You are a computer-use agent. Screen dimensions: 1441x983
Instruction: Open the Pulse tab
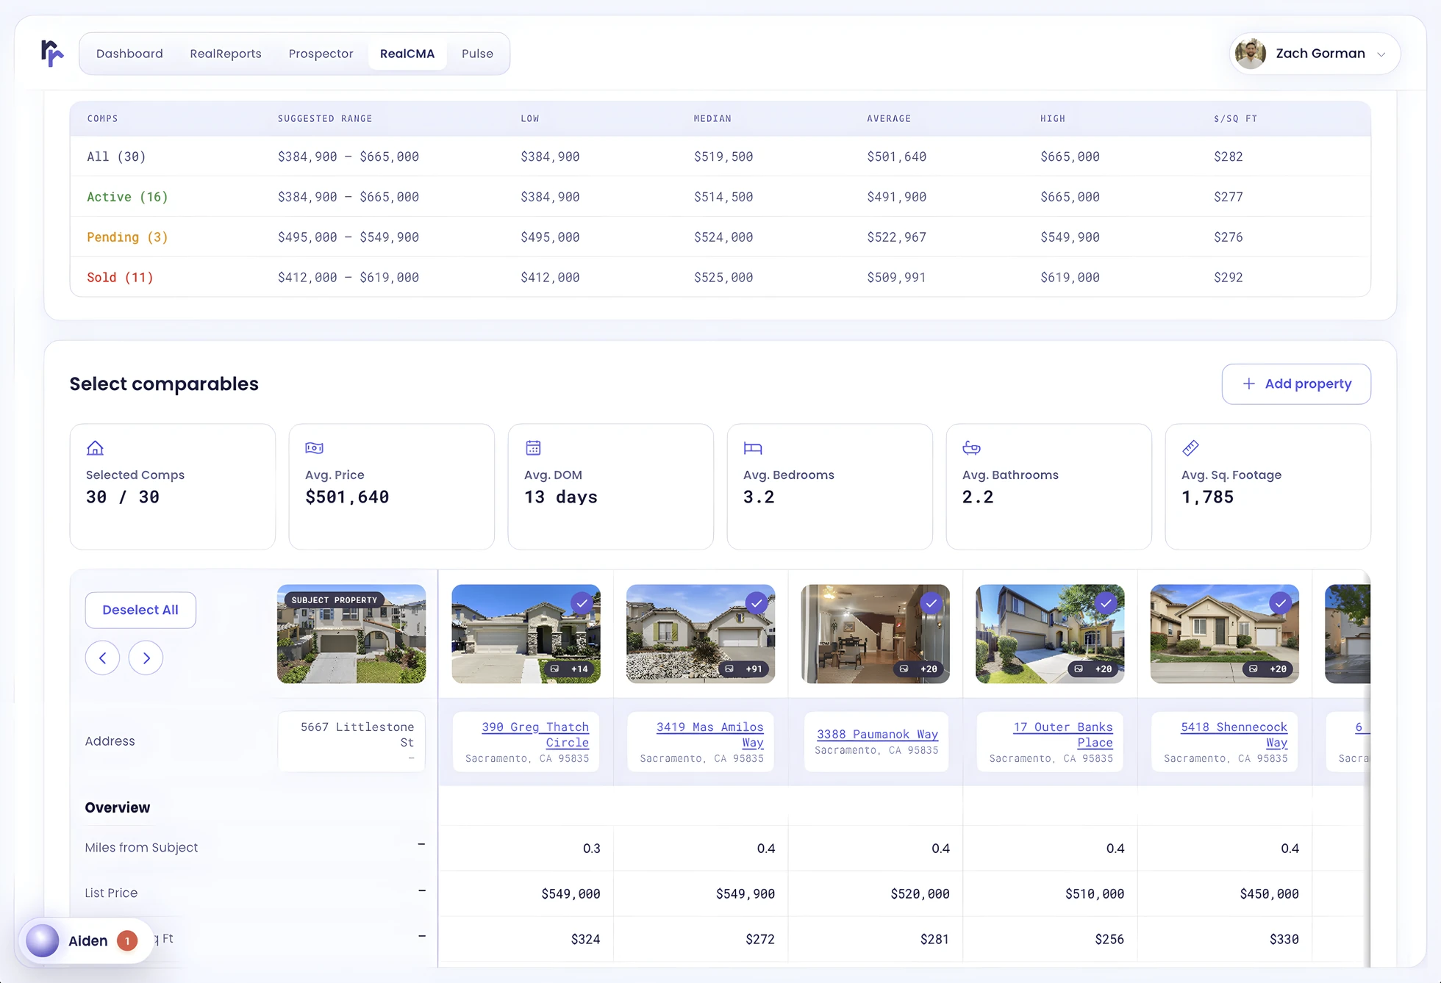(477, 54)
